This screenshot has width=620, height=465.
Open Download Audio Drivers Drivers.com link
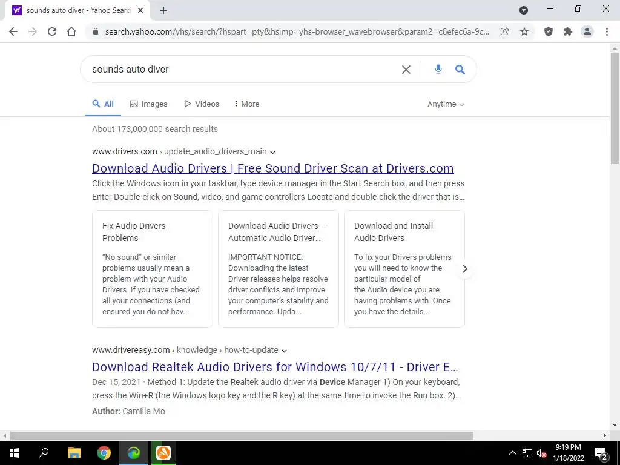[x=273, y=168]
